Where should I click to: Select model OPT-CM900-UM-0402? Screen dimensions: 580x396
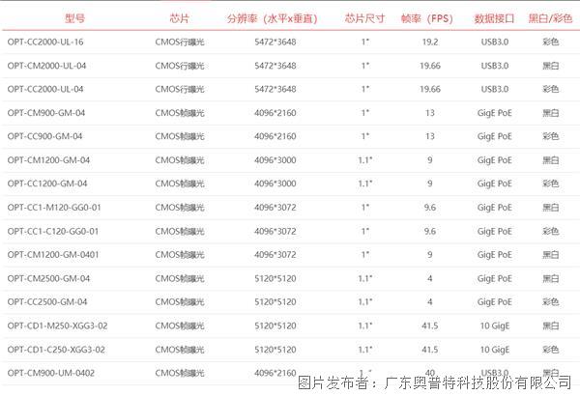pos(50,373)
